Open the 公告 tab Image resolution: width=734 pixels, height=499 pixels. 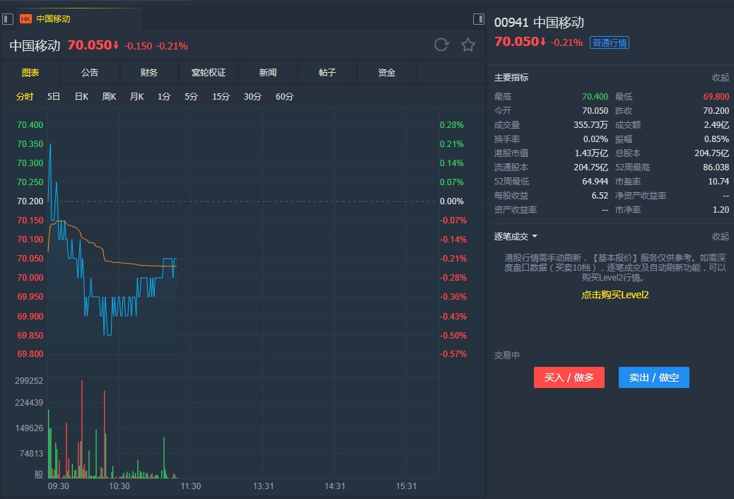(89, 73)
